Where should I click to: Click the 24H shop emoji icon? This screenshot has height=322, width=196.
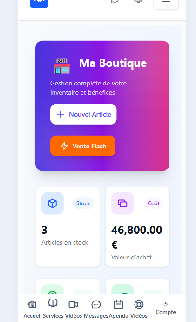[x=62, y=66]
